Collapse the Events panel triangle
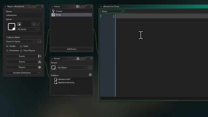This screenshot has height=117, width=208. point(52,6)
